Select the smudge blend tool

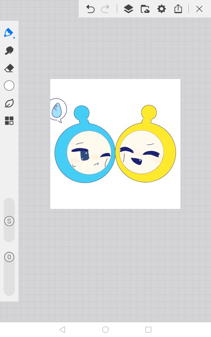pyautogui.click(x=9, y=51)
